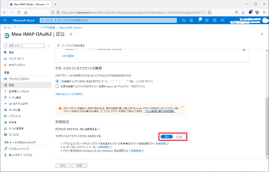Click the 破棄 button

(x=79, y=166)
